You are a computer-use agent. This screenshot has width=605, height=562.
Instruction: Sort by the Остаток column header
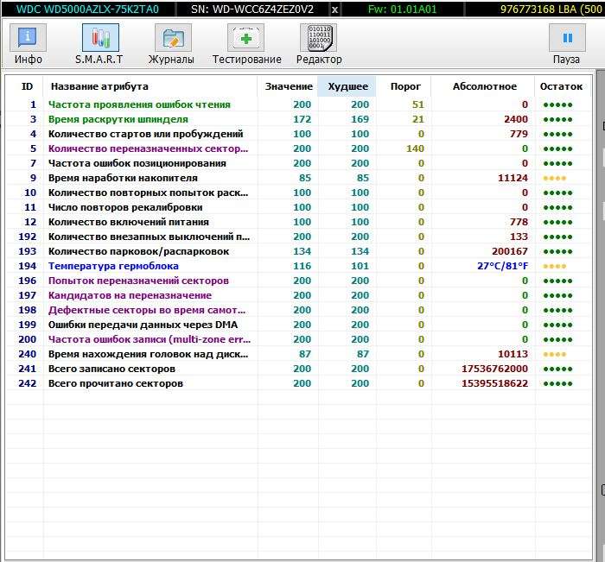(562, 86)
